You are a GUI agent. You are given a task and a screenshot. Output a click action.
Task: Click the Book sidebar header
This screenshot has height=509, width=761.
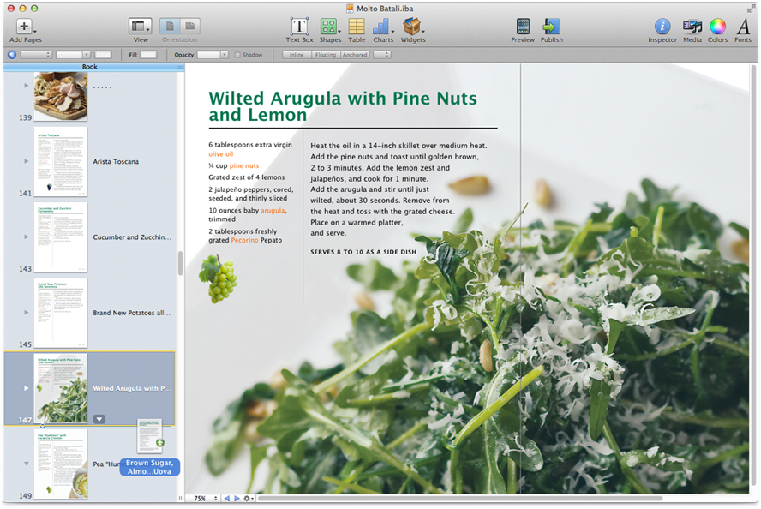(x=90, y=67)
